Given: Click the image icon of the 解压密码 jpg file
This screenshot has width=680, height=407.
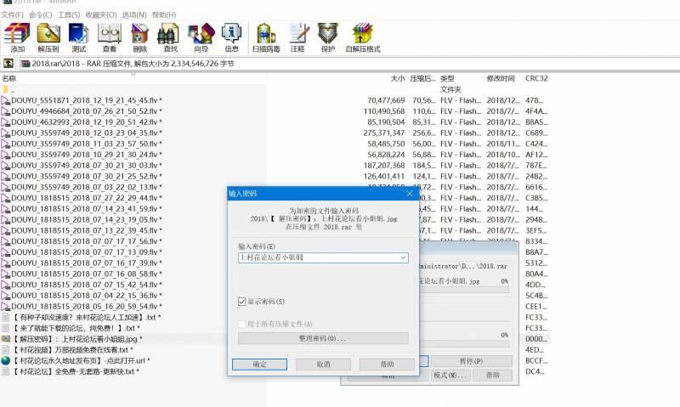Looking at the screenshot, I should [x=5, y=339].
